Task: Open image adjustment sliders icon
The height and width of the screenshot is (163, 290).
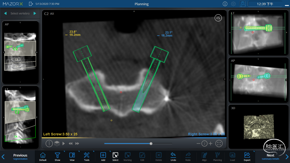Action: pyautogui.click(x=218, y=18)
